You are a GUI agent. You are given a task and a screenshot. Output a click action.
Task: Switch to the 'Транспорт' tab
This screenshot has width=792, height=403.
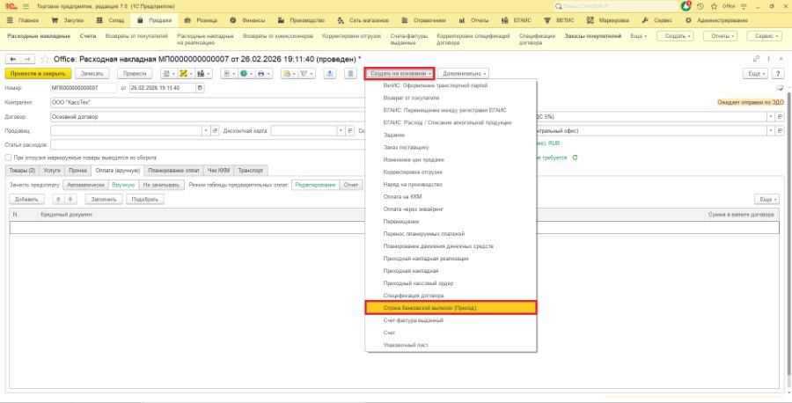(251, 171)
